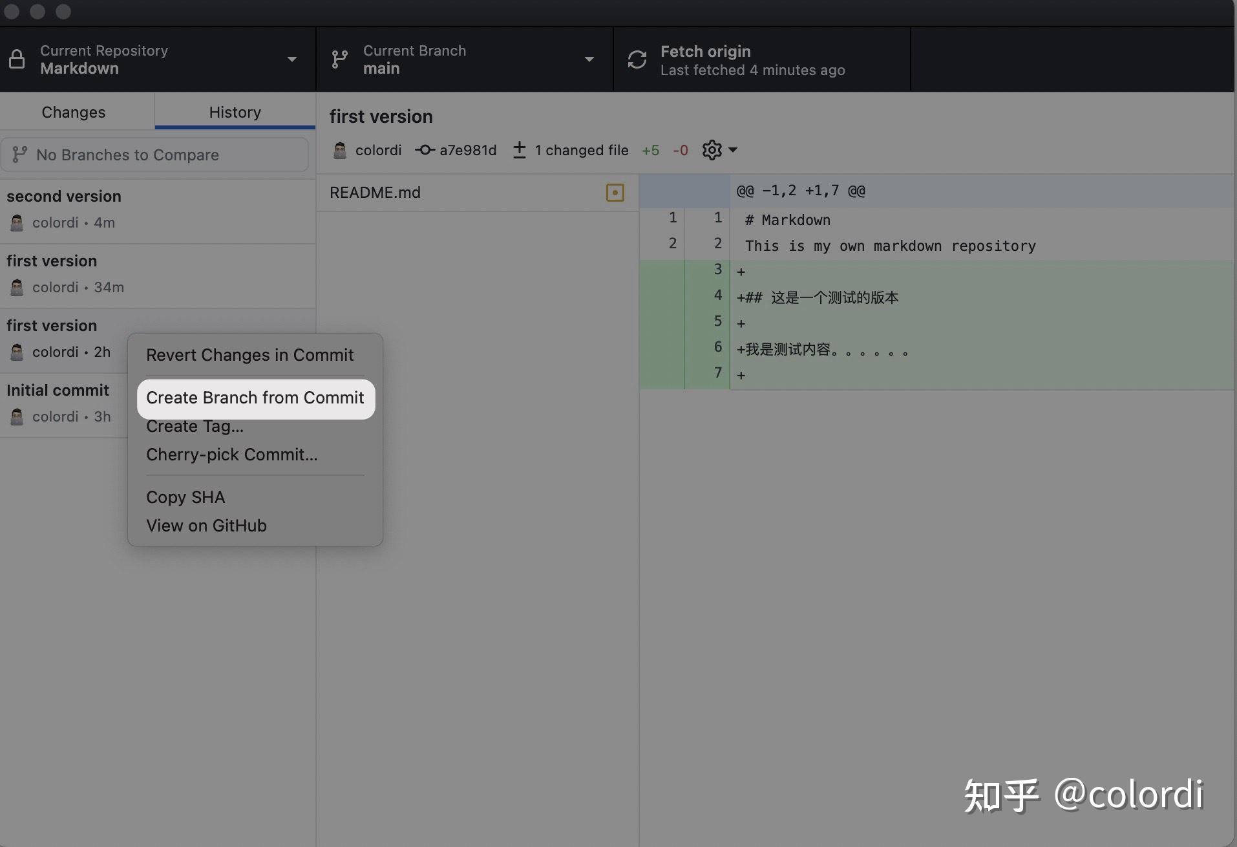The width and height of the screenshot is (1237, 847).
Task: Click the green +5 additions indicator
Action: pyautogui.click(x=650, y=150)
